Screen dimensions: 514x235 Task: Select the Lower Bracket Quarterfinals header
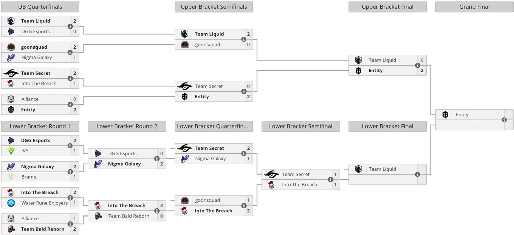[x=214, y=126]
